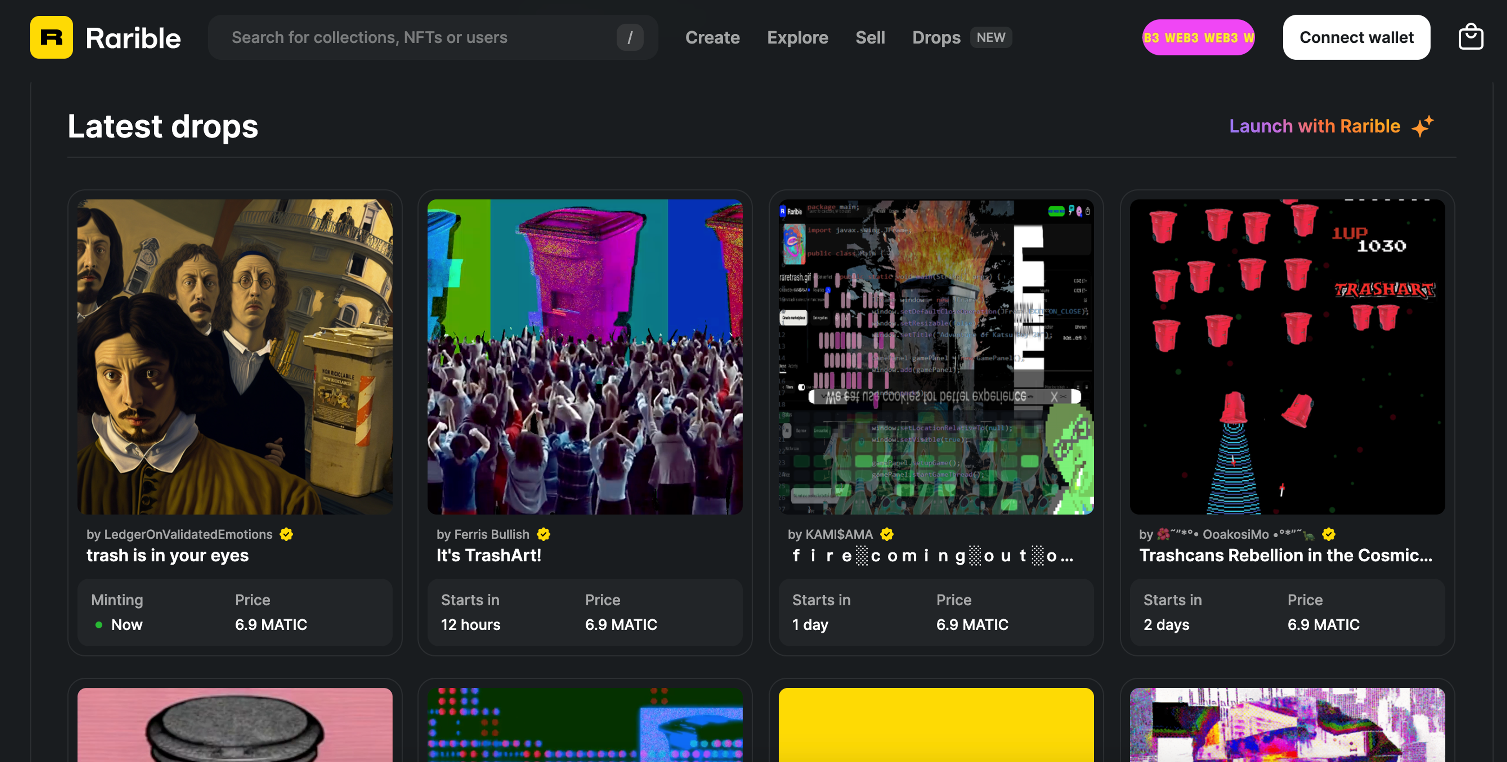
Task: Click the '12 hours' start time text
Action: (x=471, y=625)
